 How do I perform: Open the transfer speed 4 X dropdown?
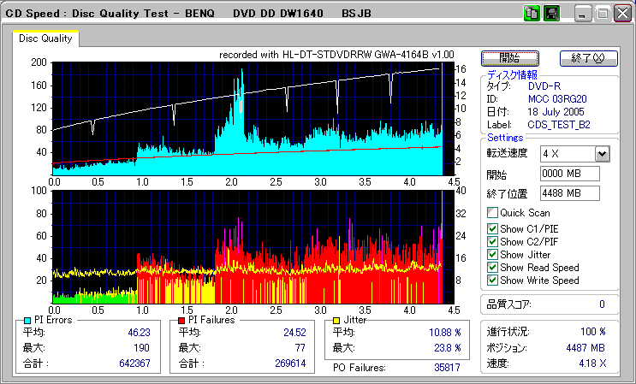602,154
